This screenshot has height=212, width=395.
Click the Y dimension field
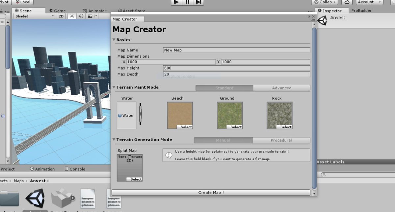click(x=265, y=62)
